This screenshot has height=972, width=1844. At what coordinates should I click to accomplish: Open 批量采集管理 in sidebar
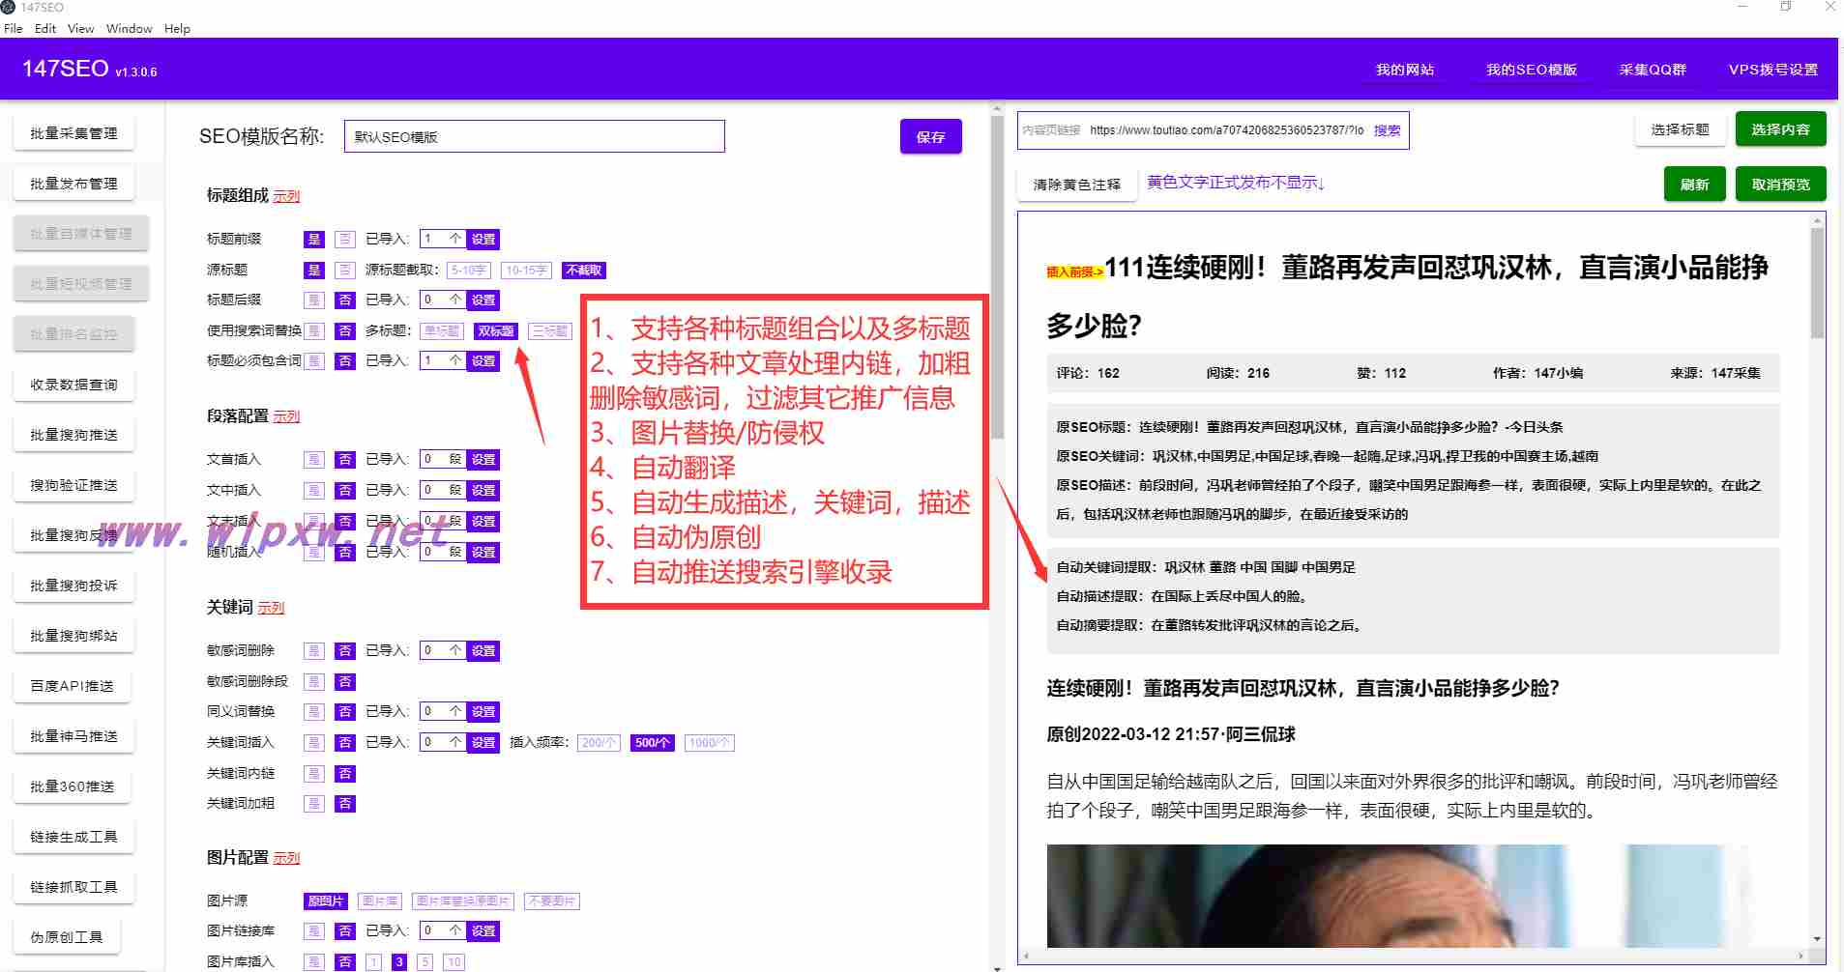[74, 133]
